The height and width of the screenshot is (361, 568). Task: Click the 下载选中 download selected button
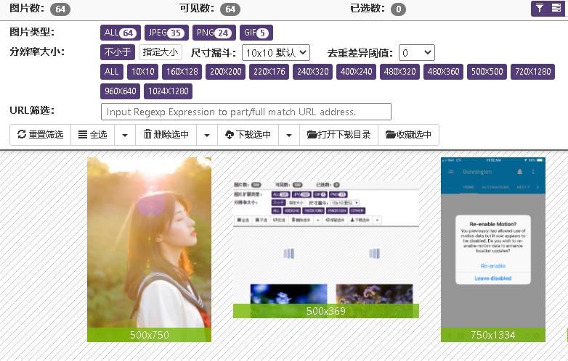point(248,135)
